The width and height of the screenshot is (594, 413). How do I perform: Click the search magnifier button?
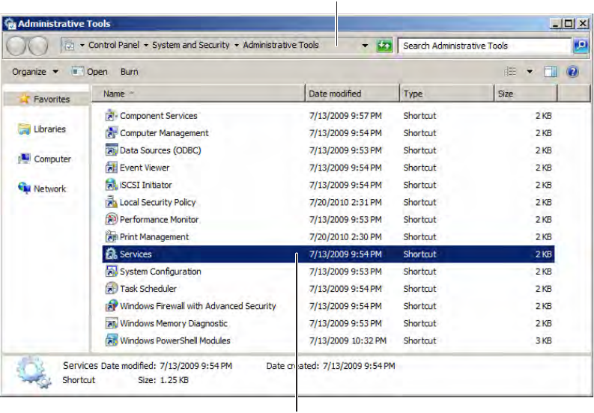click(x=581, y=46)
